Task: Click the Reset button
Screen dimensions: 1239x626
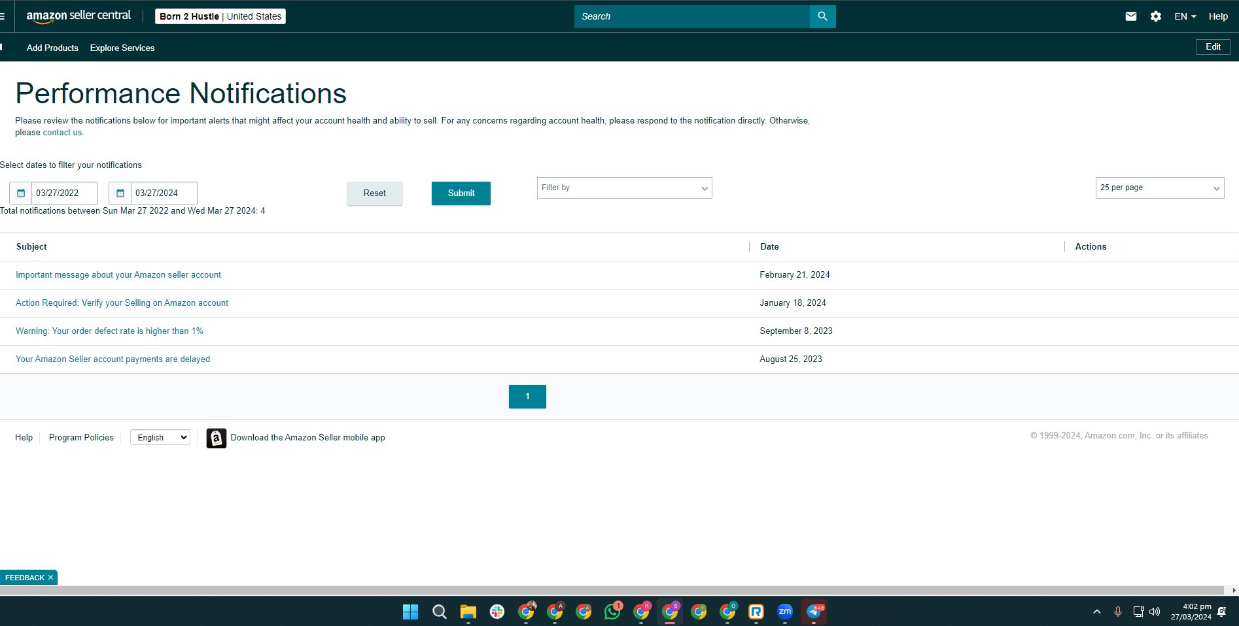Action: pos(375,193)
